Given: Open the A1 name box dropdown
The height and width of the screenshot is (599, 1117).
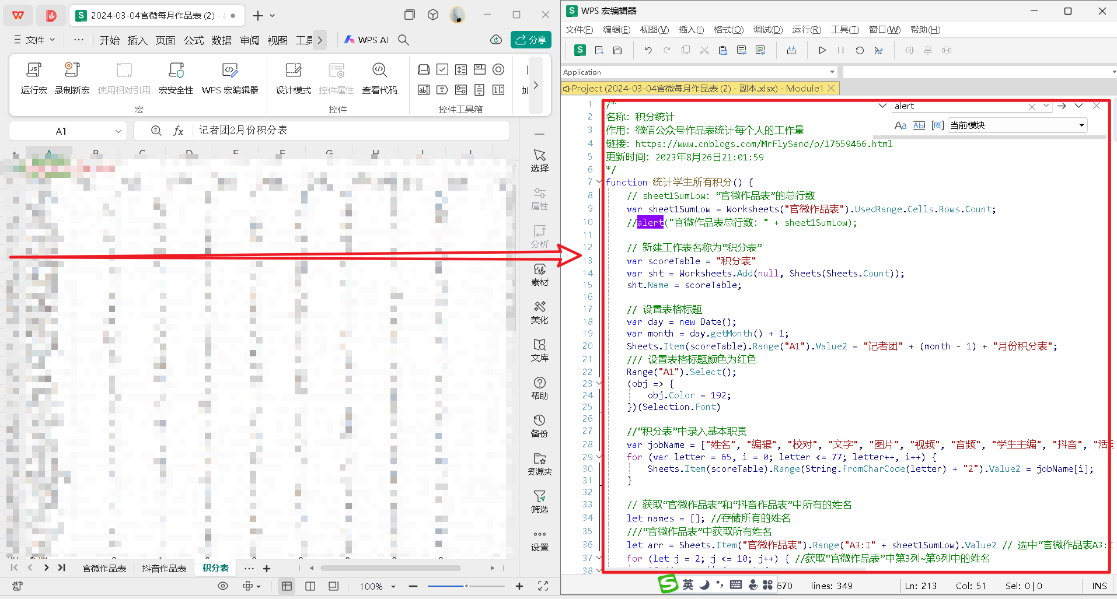Looking at the screenshot, I should (118, 131).
